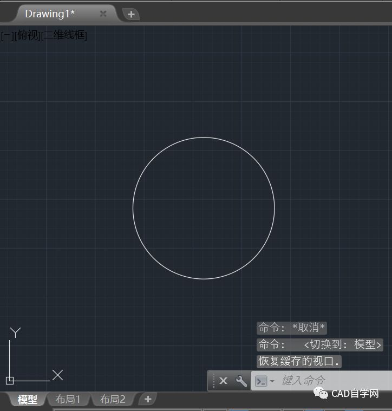Switch to the 模型 tab
The height and width of the screenshot is (411, 392).
point(27,400)
